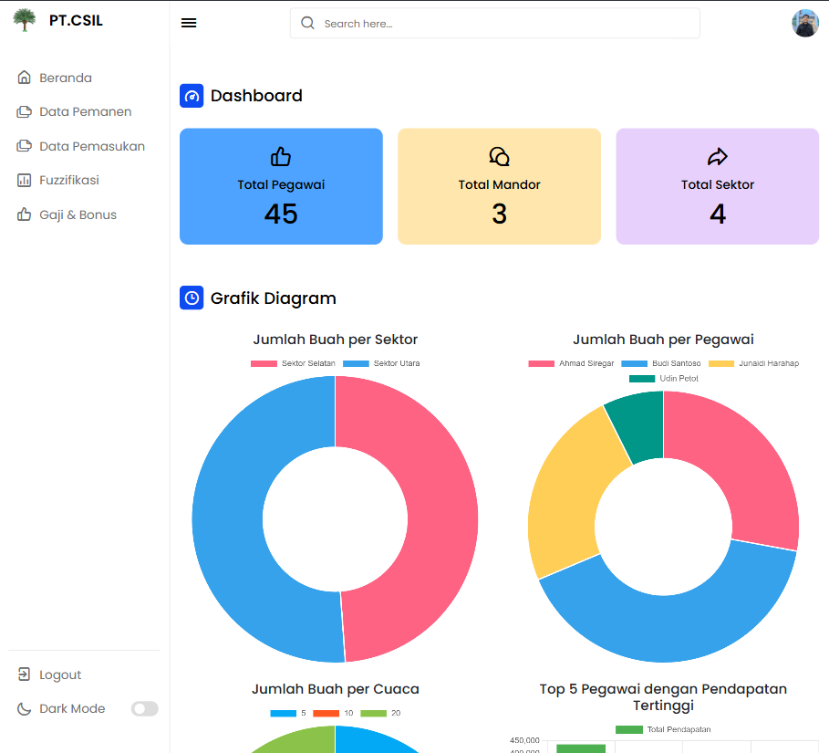Open the Fuzzifikasi menu item
Image resolution: width=829 pixels, height=753 pixels.
[69, 181]
